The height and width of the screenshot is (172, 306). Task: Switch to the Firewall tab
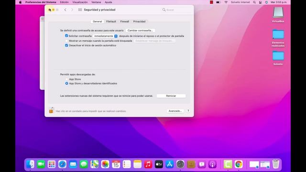pos(124,21)
